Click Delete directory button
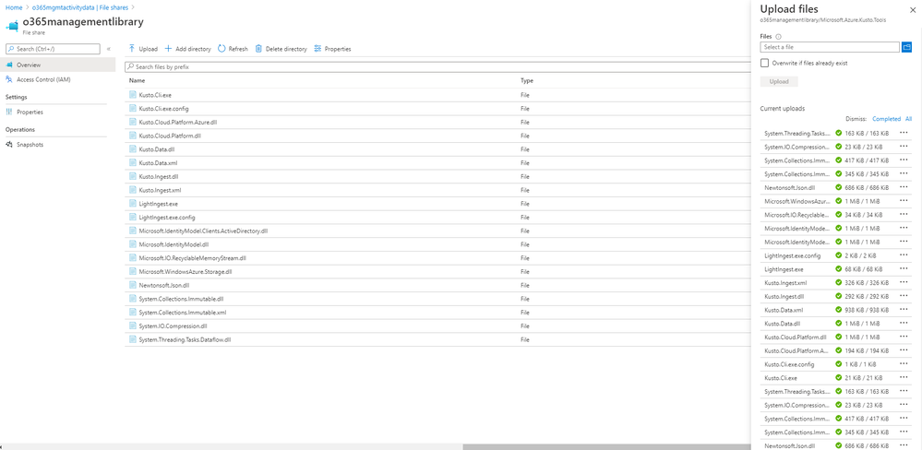This screenshot has width=922, height=450. click(x=281, y=49)
